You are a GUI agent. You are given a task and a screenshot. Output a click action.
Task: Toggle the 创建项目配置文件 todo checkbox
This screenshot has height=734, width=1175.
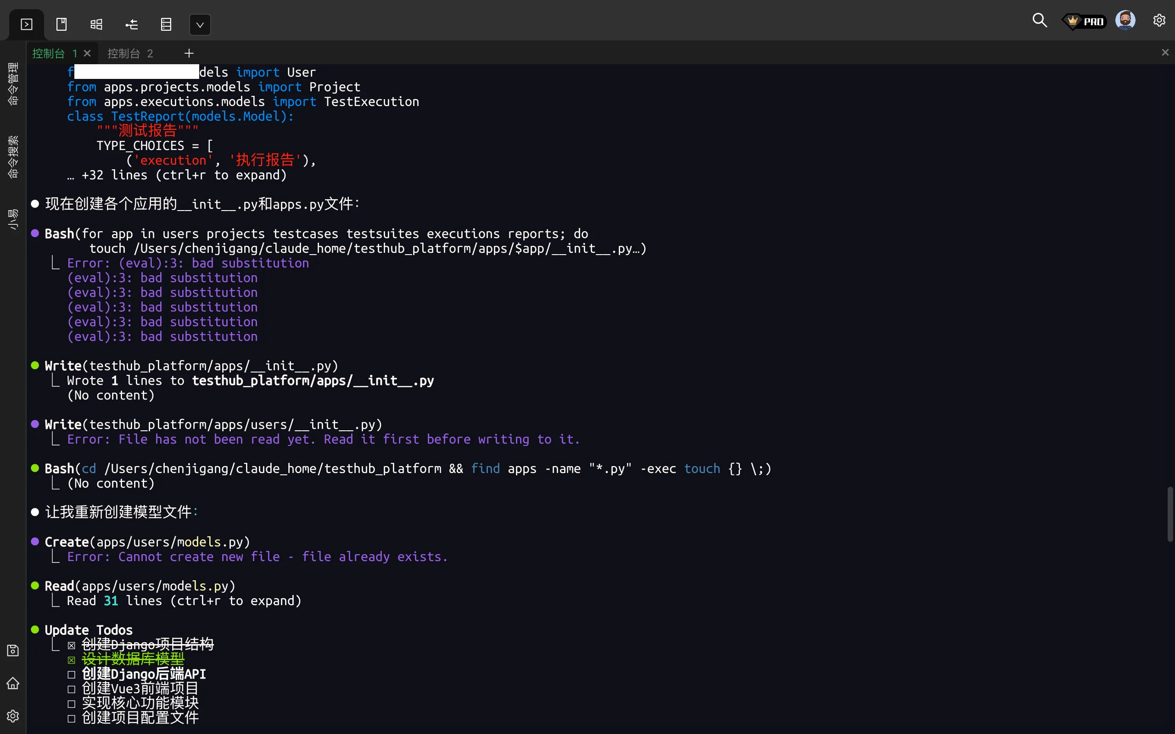72,718
